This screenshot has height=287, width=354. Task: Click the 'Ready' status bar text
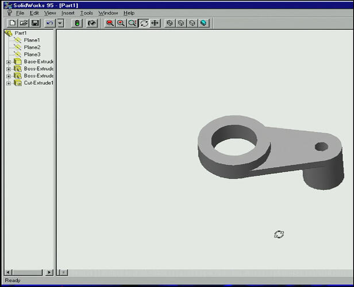tap(13, 280)
